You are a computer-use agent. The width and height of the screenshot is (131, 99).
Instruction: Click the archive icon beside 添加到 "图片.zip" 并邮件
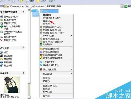coord(41,33)
